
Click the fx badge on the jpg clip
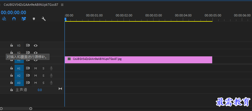click(69, 59)
